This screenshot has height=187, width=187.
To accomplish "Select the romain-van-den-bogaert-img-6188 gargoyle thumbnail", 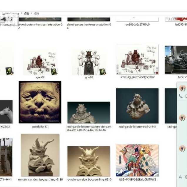I will click(40, 155).
